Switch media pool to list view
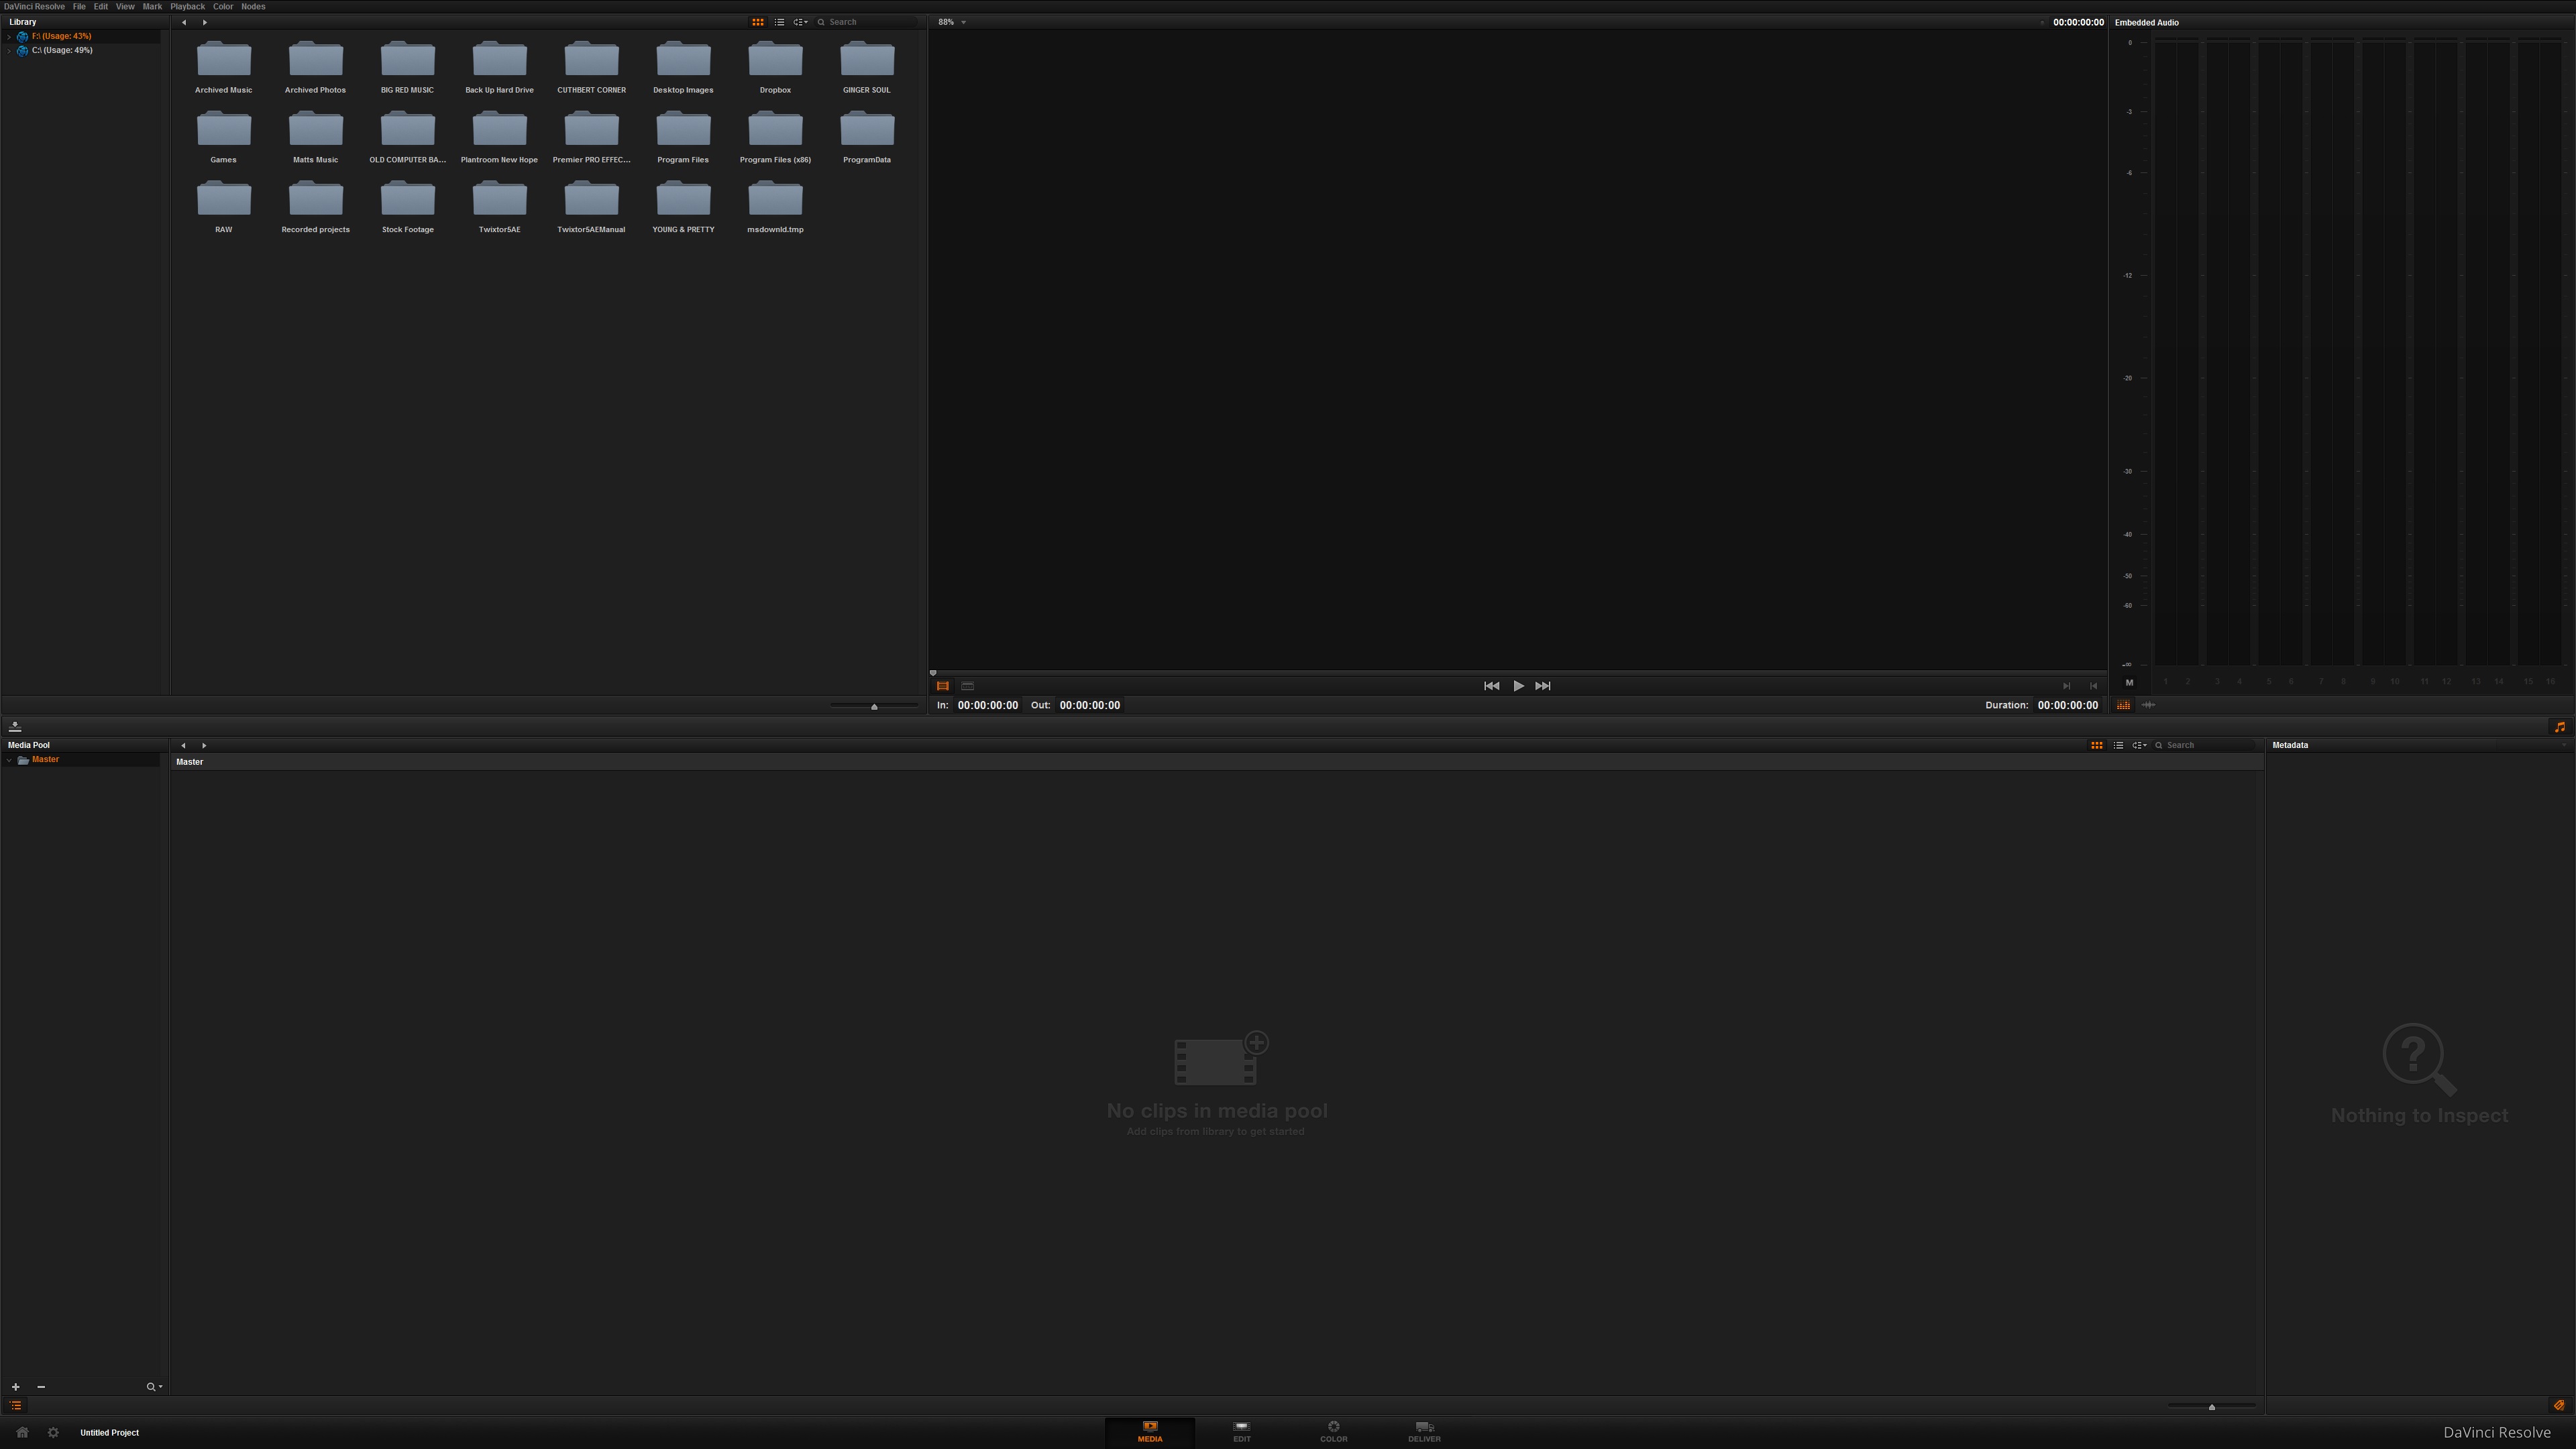Screen dimensions: 2576x1449 coord(2118,745)
